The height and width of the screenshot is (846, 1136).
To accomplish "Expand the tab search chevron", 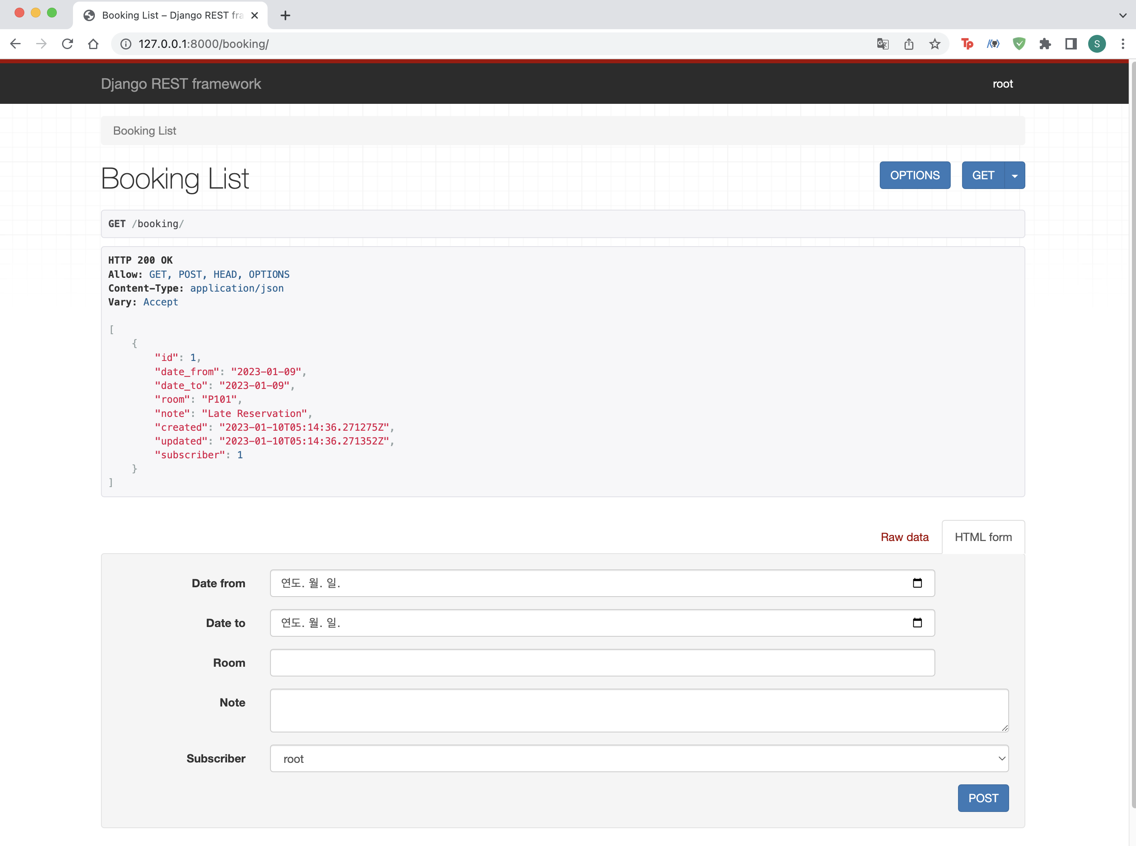I will (x=1123, y=15).
